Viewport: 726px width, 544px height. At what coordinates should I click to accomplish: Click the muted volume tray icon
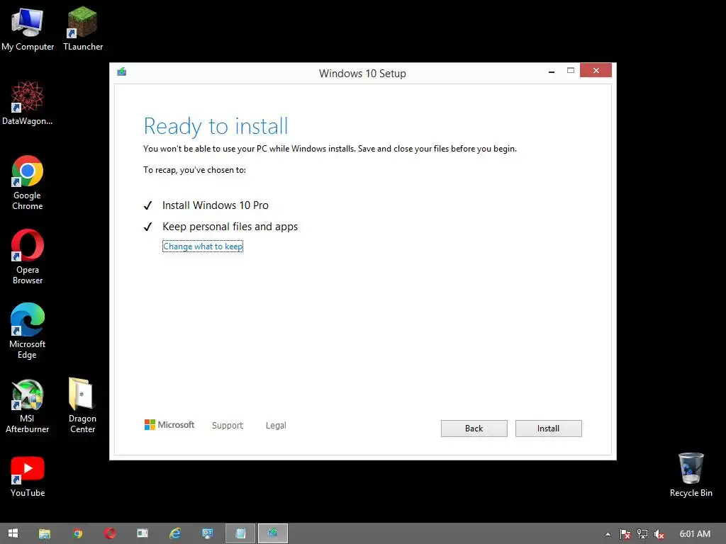[x=659, y=534]
